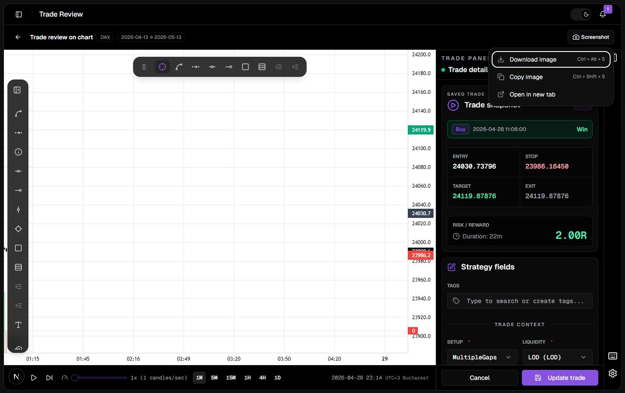Click the Duration: 22m text
This screenshot has height=393, width=625.
(x=482, y=236)
